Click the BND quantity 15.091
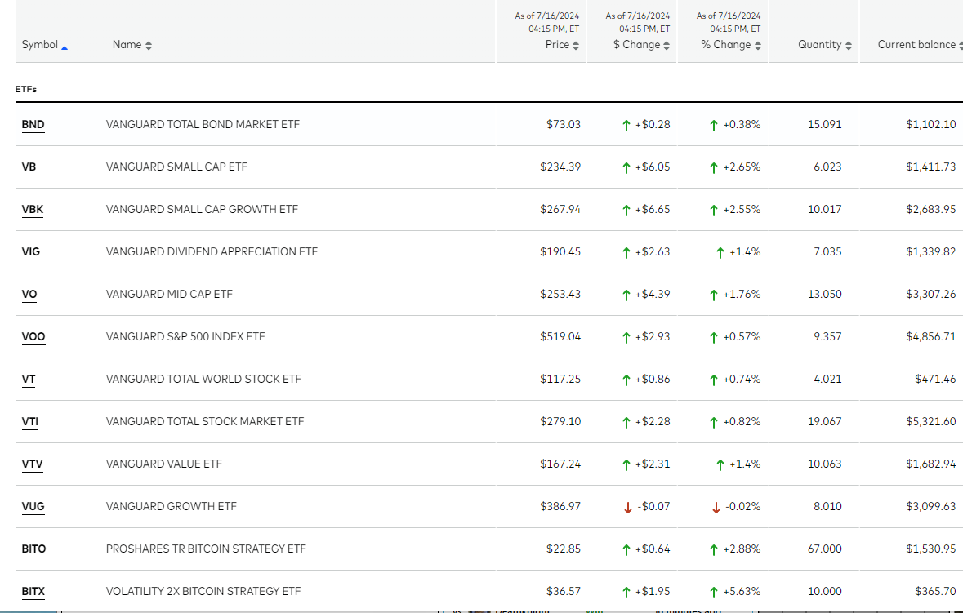The height and width of the screenshot is (613, 963). point(825,125)
